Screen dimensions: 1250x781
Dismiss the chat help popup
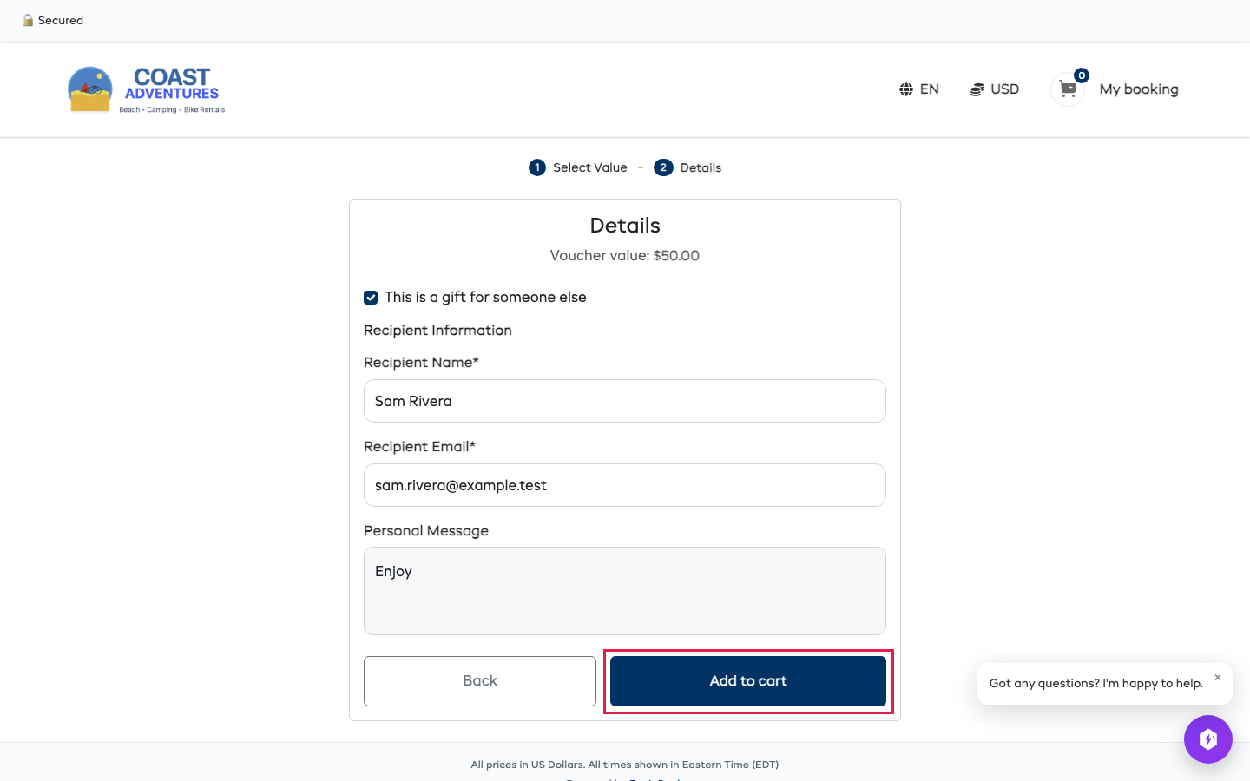tap(1218, 678)
